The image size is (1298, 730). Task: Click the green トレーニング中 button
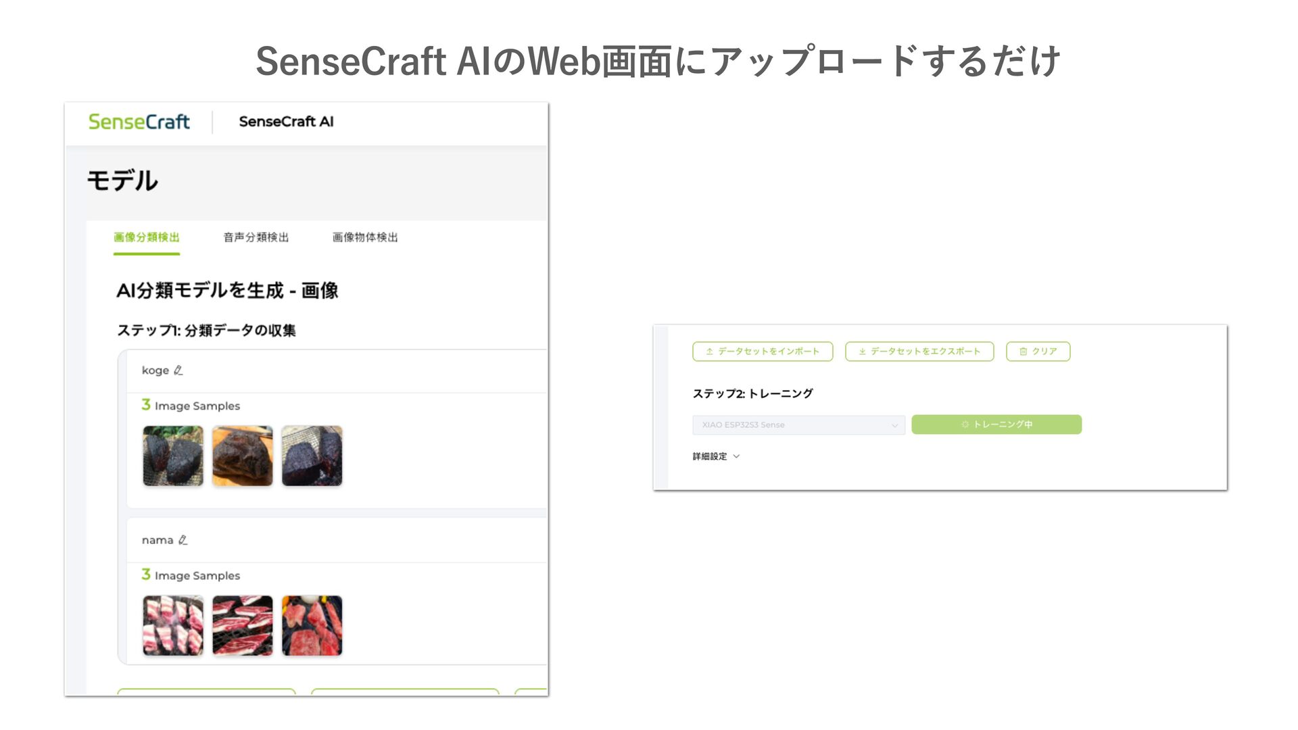tap(996, 424)
